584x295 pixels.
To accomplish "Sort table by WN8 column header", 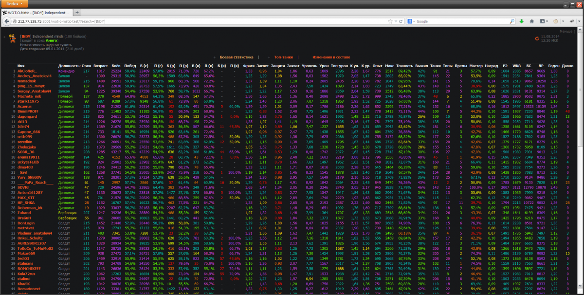I will pyautogui.click(x=517, y=65).
